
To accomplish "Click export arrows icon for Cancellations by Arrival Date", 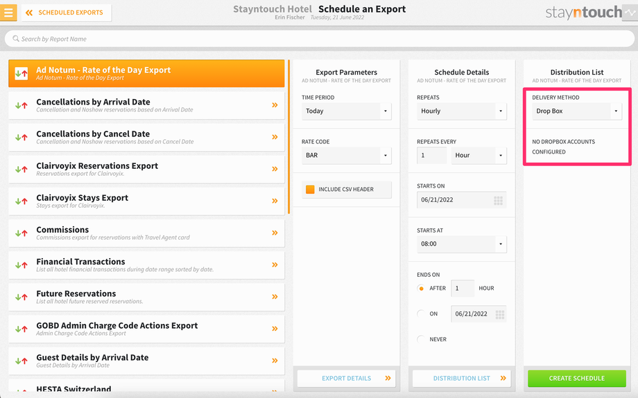I will tap(21, 106).
